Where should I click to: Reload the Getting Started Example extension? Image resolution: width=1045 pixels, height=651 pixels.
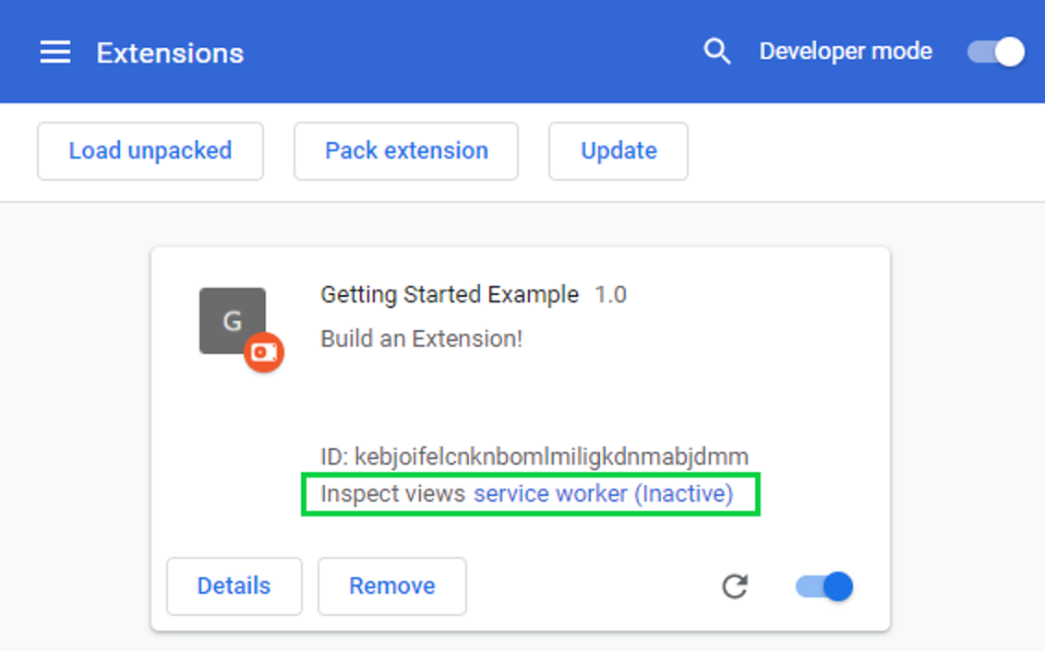(735, 586)
